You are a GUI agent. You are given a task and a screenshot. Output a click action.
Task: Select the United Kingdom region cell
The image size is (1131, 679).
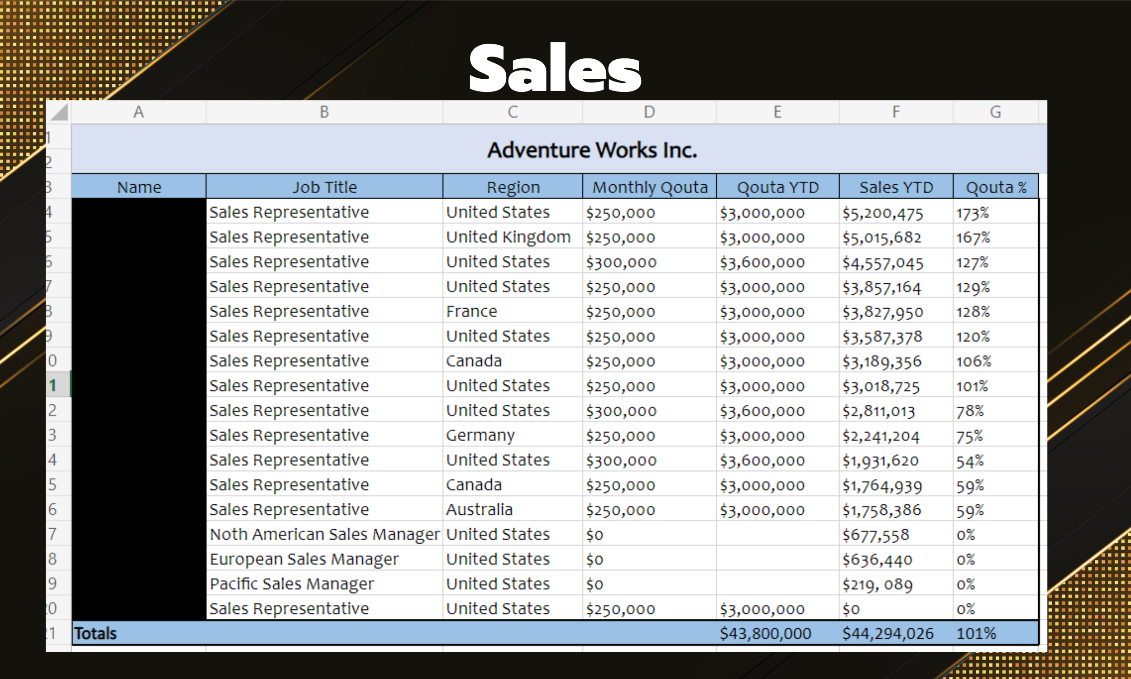point(508,237)
